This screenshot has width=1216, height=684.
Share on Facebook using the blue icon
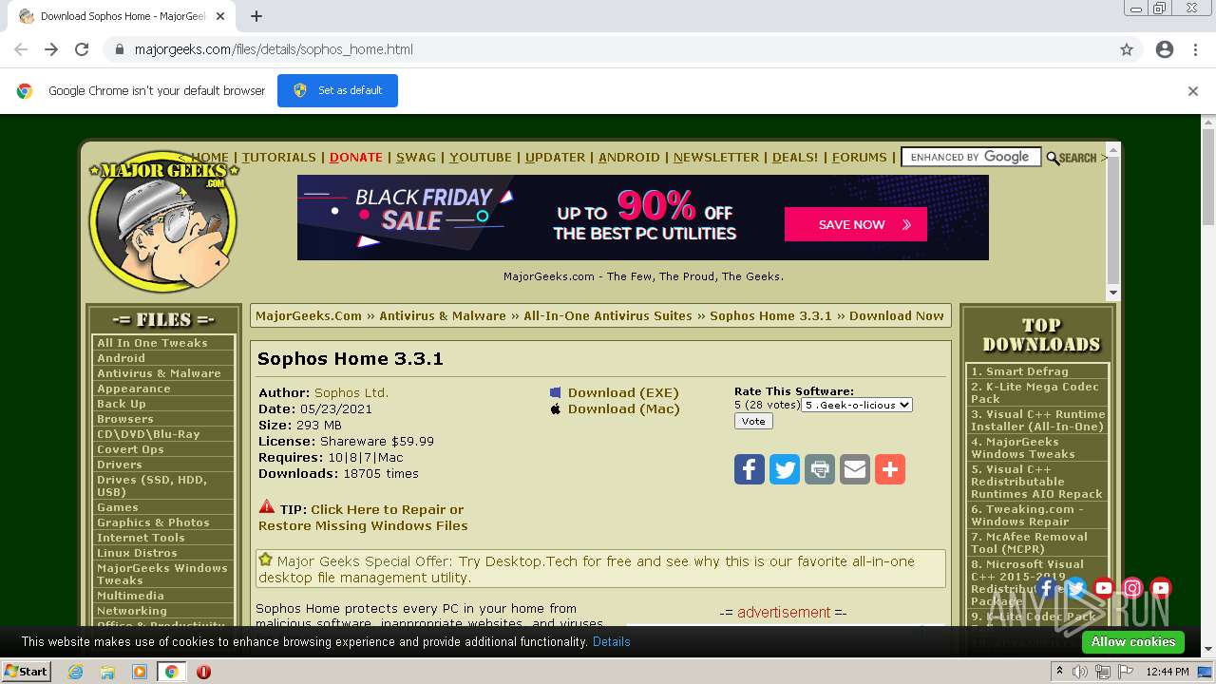point(750,469)
